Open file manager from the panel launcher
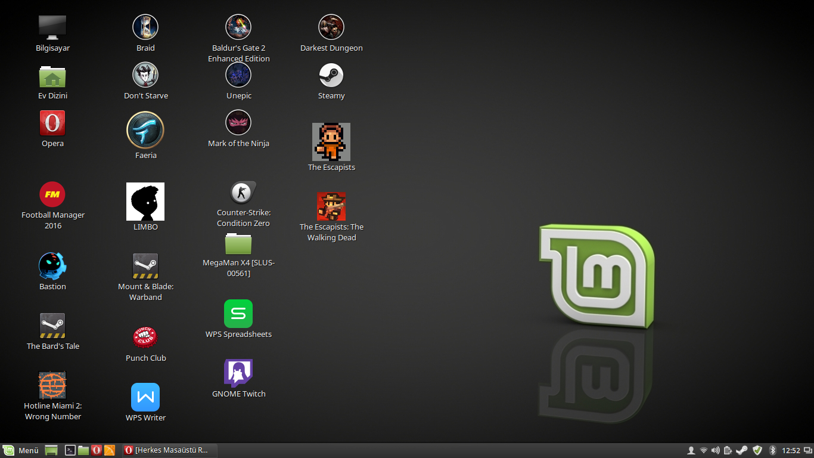 pos(83,450)
